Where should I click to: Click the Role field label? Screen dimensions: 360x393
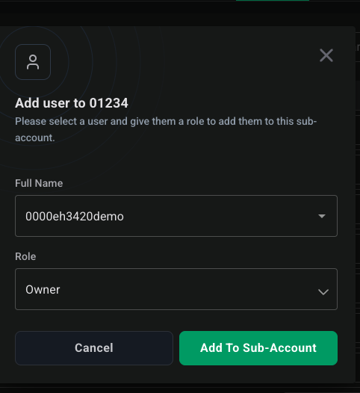[x=25, y=256]
